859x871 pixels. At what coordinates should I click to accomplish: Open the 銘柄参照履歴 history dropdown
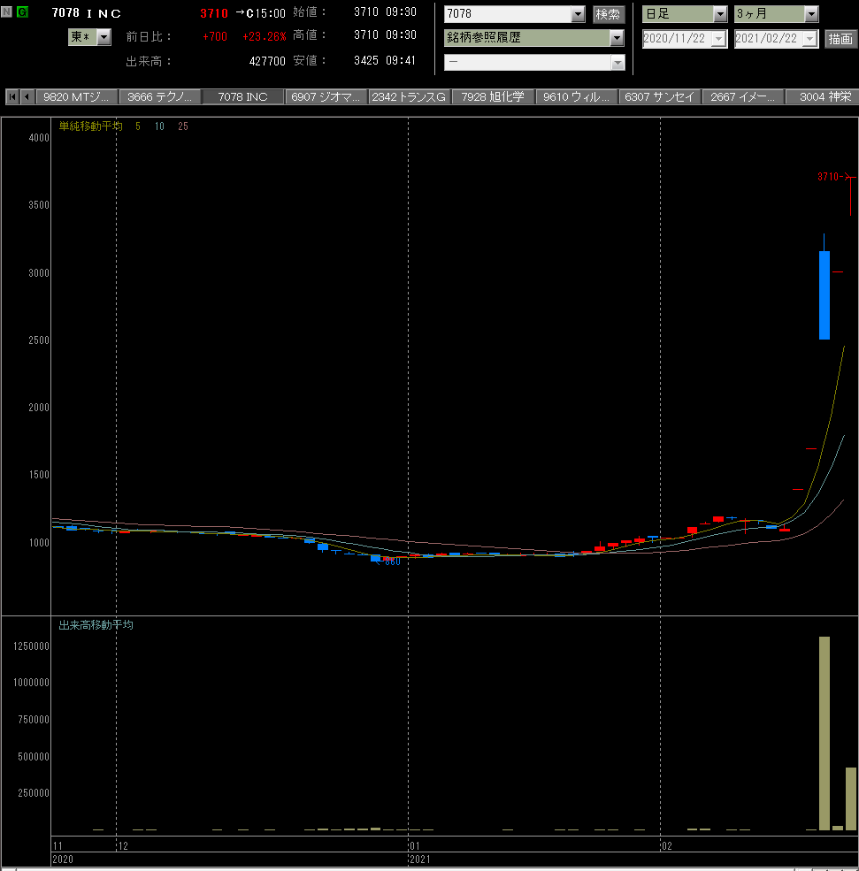617,38
